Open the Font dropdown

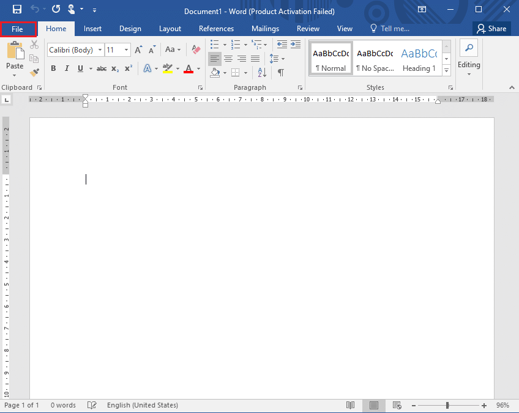(100, 49)
